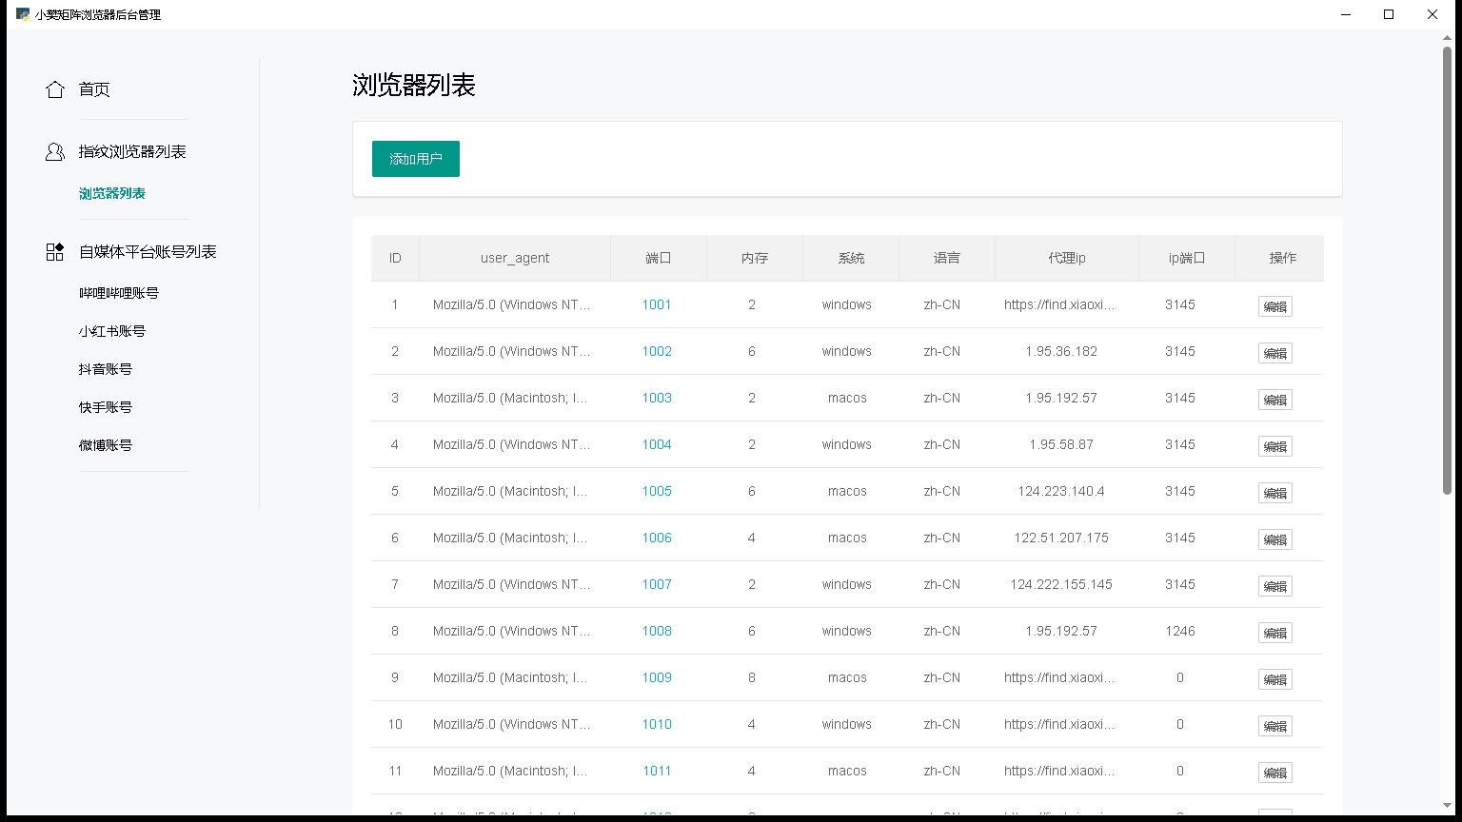1462x822 pixels.
Task: Open the 哔哩哔哩账号 page
Action: (119, 293)
